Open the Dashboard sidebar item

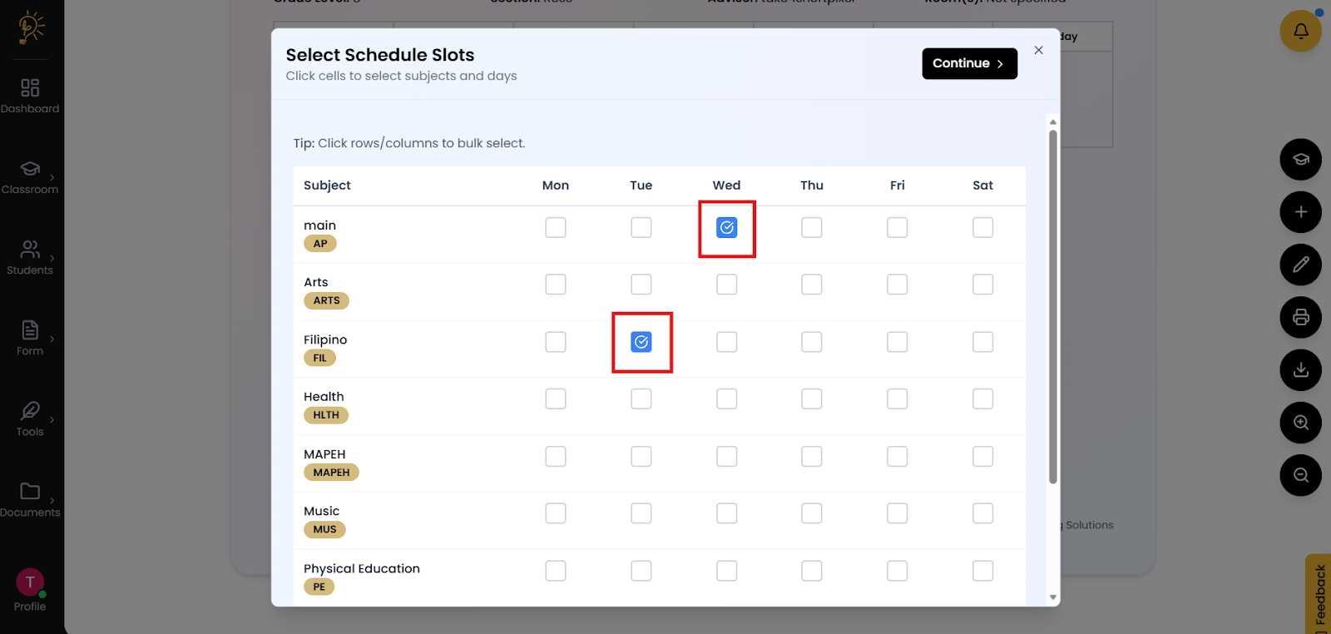pos(30,96)
